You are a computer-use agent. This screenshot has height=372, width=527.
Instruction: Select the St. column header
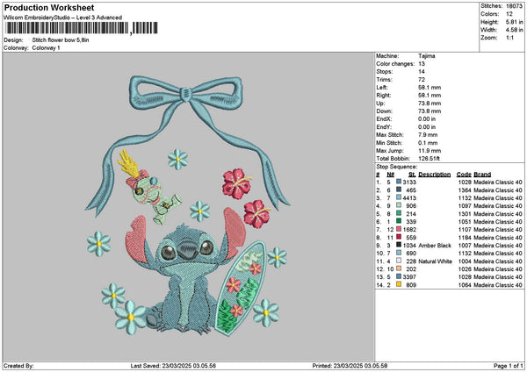[x=413, y=175]
